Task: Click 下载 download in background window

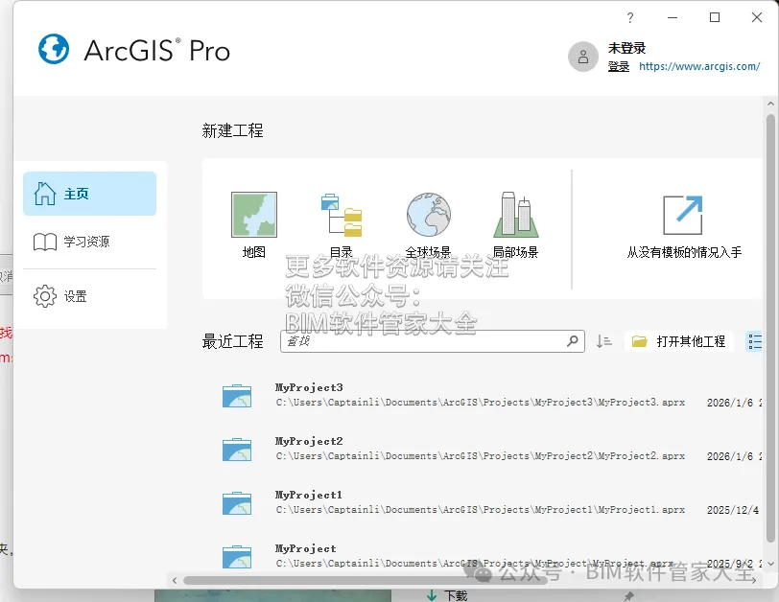Action: pos(447,595)
